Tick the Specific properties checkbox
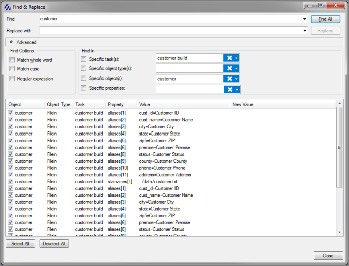The image size is (349, 266). (x=83, y=88)
